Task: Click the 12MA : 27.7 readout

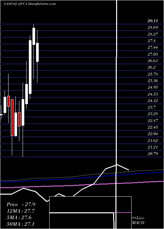Action: [x=21, y=211]
